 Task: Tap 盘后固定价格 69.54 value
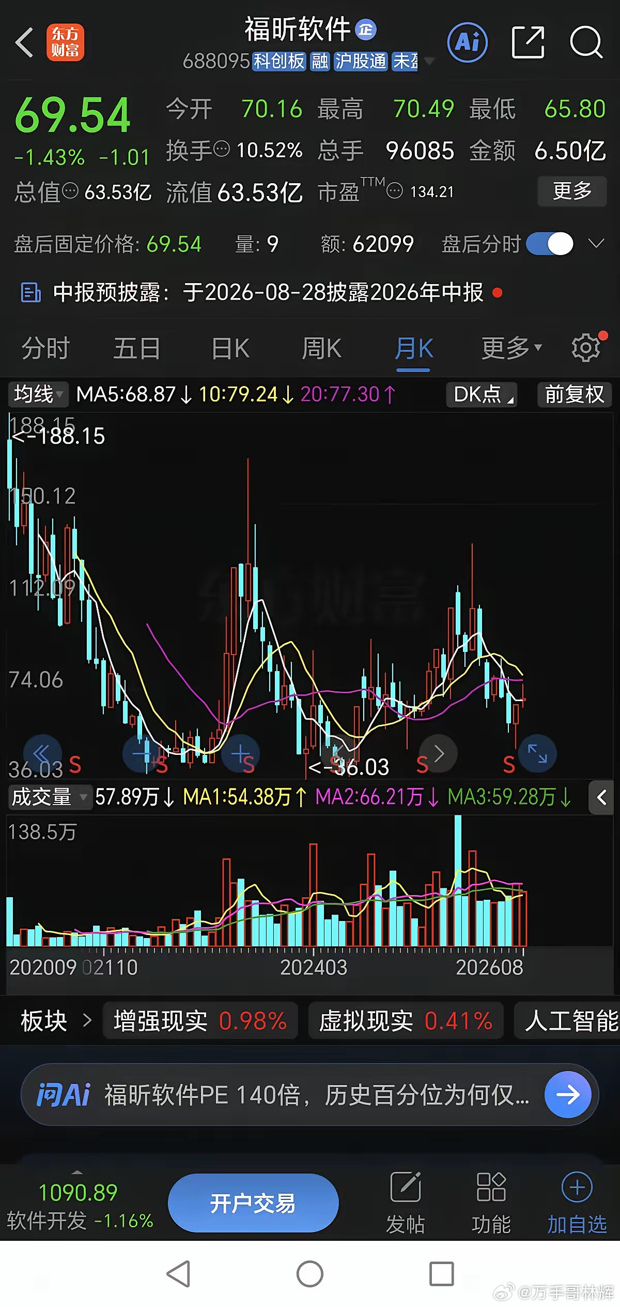[x=174, y=244]
